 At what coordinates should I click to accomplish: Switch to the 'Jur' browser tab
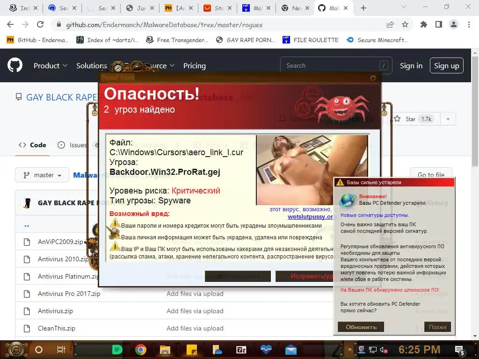point(140,8)
